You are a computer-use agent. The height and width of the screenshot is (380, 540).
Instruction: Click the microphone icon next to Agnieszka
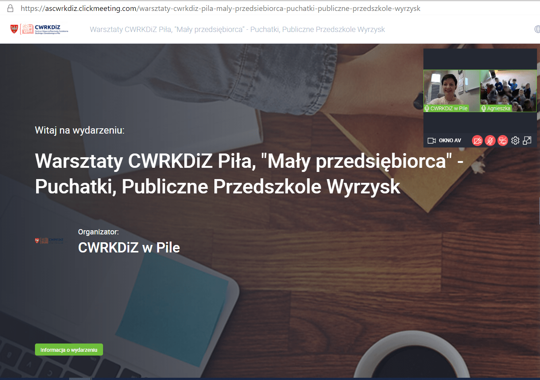pyautogui.click(x=484, y=108)
